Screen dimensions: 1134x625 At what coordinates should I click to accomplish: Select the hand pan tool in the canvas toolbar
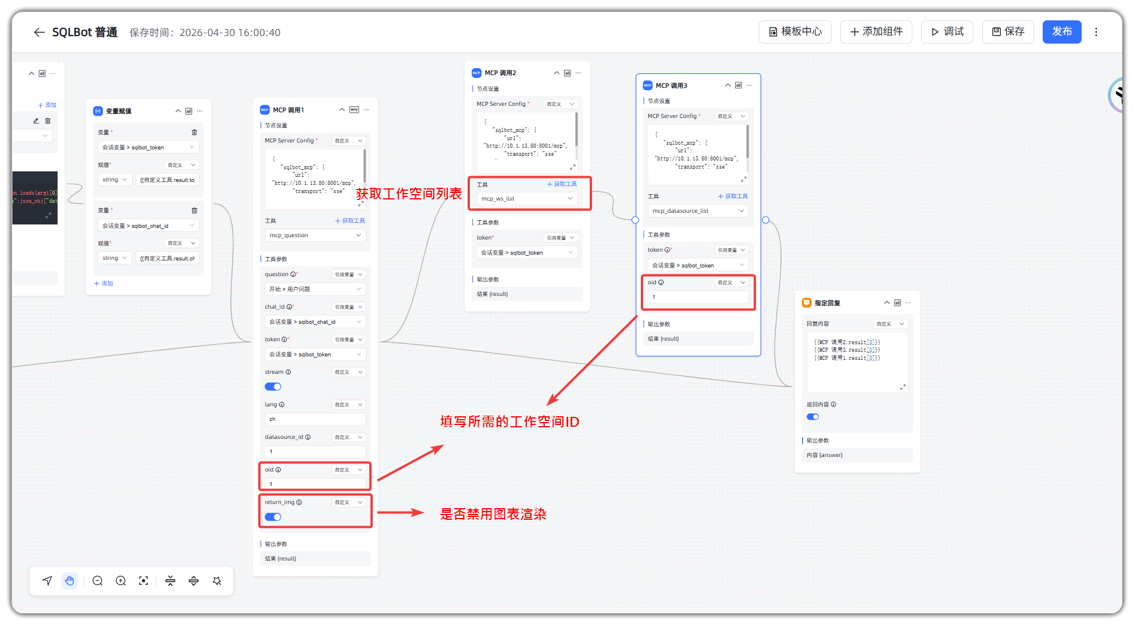tap(70, 580)
